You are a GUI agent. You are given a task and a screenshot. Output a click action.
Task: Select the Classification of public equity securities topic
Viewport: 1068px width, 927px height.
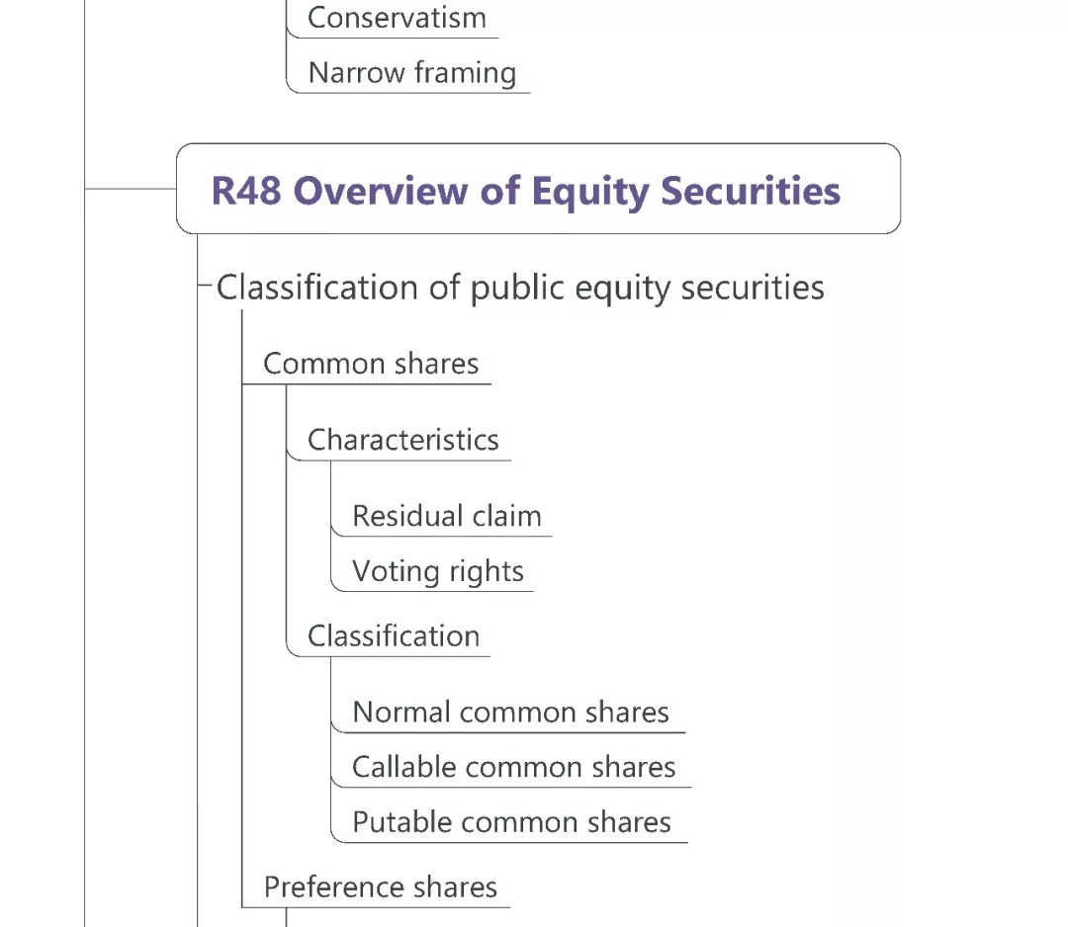point(520,288)
